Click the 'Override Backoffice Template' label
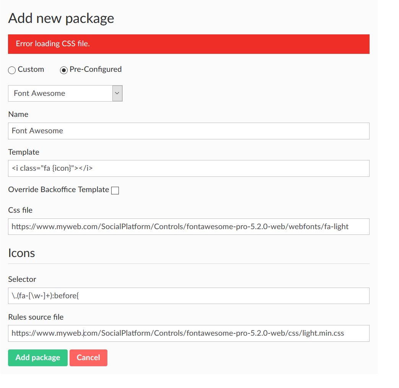Viewport: 399px width, 388px height. [58, 190]
